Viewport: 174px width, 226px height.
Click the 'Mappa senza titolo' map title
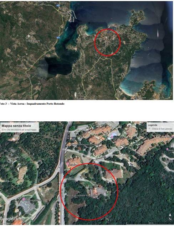tap(16, 126)
